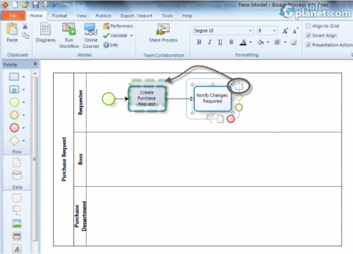Viewport: 353px width, 254px height.
Task: Click the Save icon in titlebar
Action: pyautogui.click(x=35, y=4)
